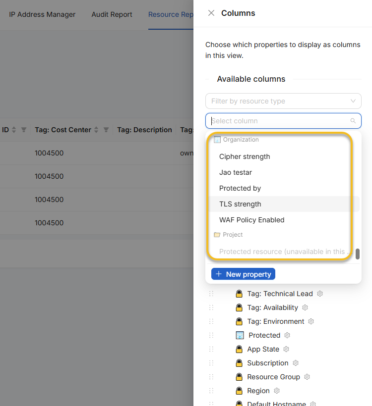Click the Protected column label
The width and height of the screenshot is (372, 406).
click(264, 335)
